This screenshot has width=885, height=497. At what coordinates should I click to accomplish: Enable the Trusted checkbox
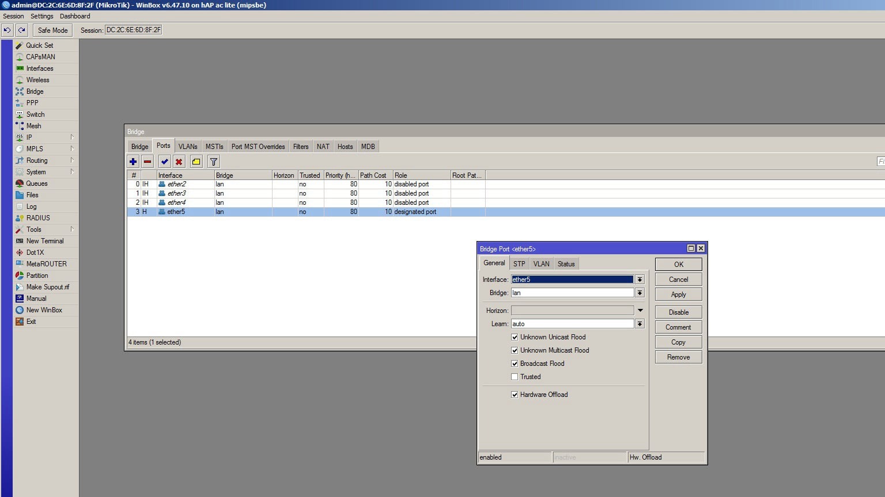515,377
